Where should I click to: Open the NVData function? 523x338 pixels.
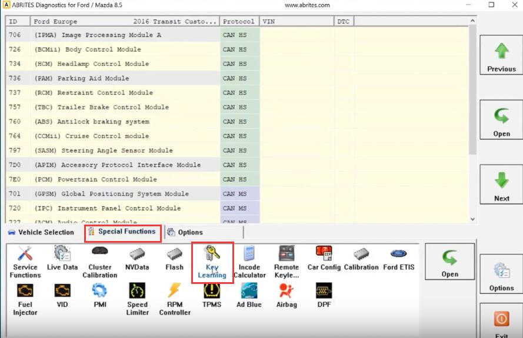point(137,258)
